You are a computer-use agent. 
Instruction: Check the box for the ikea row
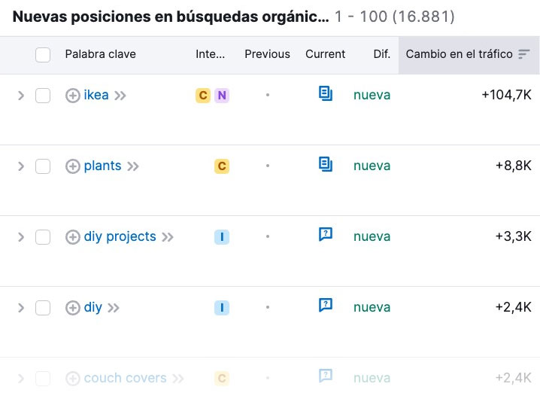[43, 96]
